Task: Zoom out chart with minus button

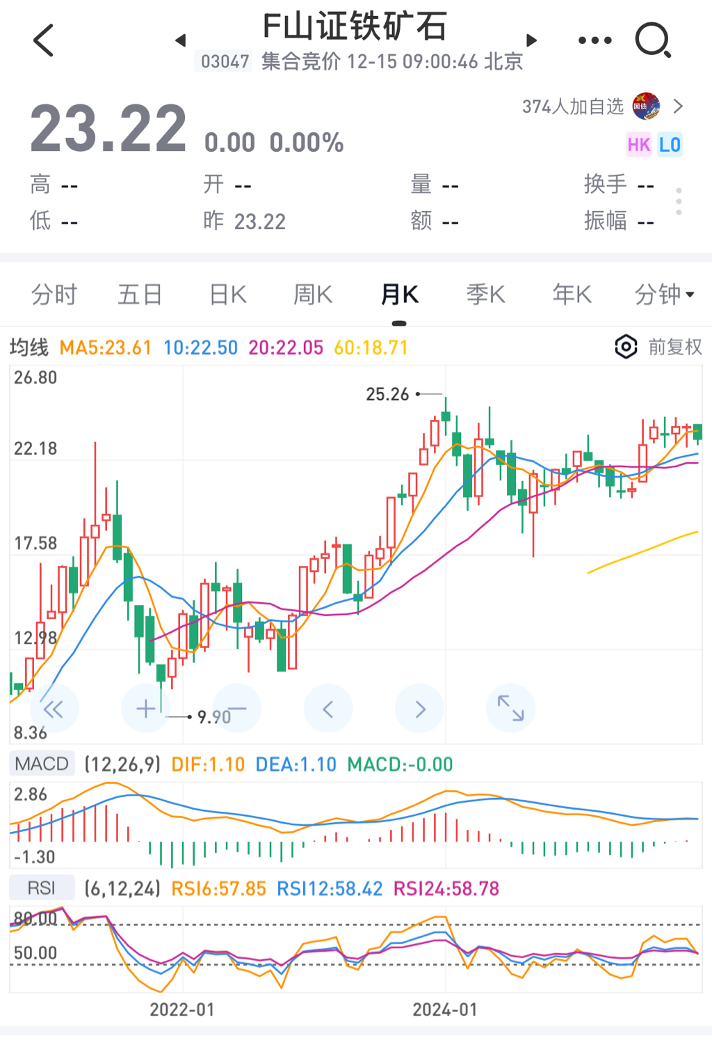Action: click(236, 709)
